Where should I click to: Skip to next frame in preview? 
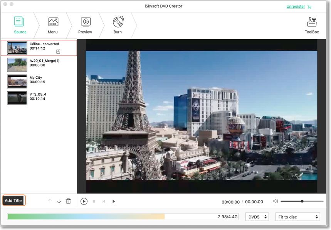[x=114, y=200]
